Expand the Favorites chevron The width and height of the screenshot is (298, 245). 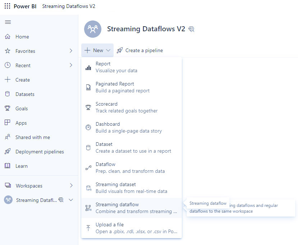pyautogui.click(x=71, y=51)
